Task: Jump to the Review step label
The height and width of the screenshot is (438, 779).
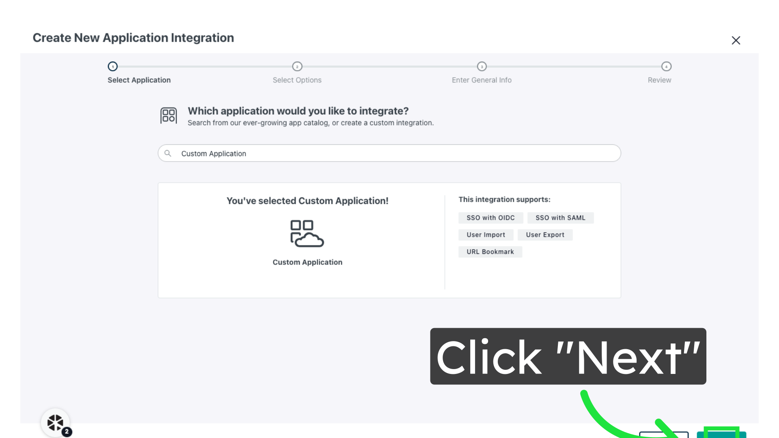Action: 659,80
